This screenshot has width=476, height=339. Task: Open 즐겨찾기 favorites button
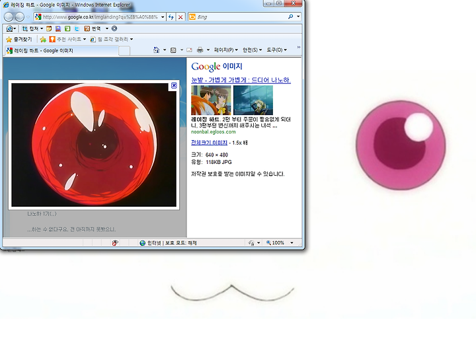[19, 39]
